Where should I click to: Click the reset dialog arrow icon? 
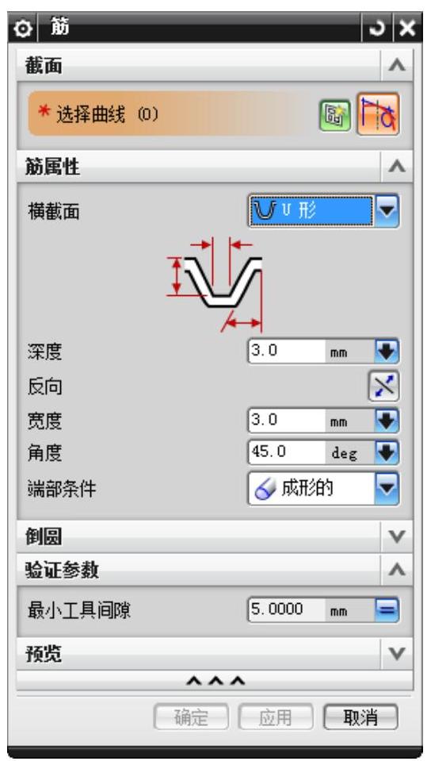pyautogui.click(x=376, y=29)
